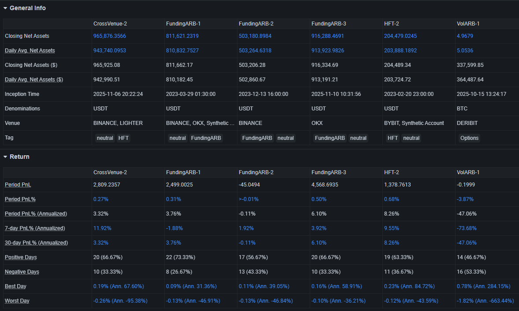Image resolution: width=519 pixels, height=311 pixels.
Task: Click FundingARB-3 header in General Info table
Action: pos(329,24)
